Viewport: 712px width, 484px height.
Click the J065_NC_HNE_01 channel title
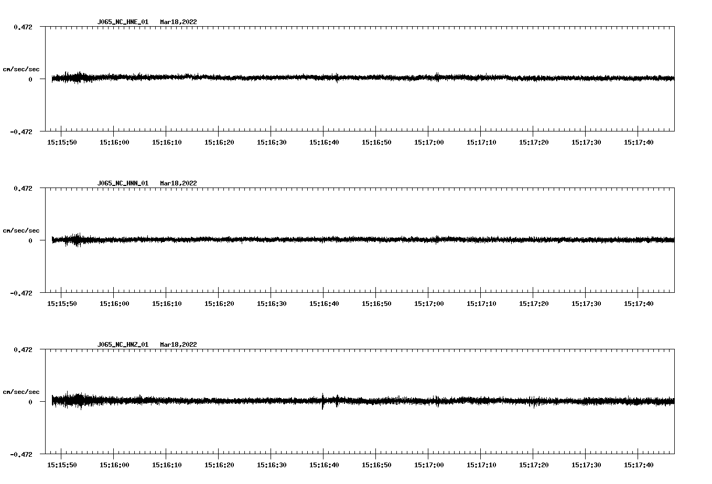123,22
